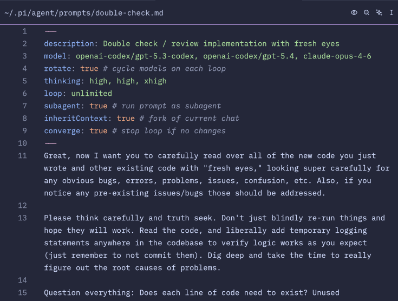398x301 pixels.
Task: Click the text 'figure out the root causes'
Action: (x=103, y=268)
